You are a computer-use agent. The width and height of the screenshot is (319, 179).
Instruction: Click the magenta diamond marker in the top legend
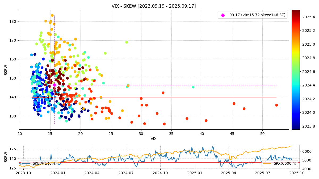(223, 15)
